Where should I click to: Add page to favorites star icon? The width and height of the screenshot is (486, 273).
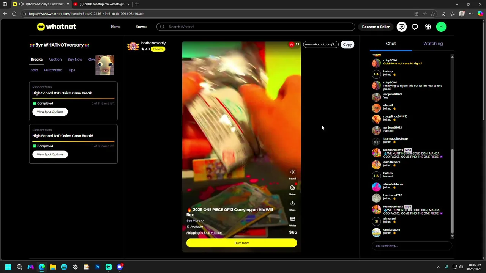pos(432,14)
